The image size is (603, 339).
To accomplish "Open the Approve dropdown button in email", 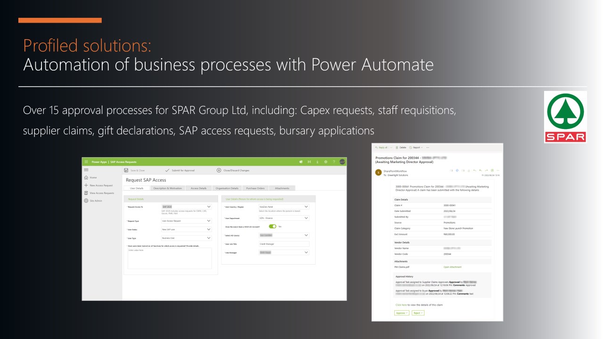I will [401, 313].
